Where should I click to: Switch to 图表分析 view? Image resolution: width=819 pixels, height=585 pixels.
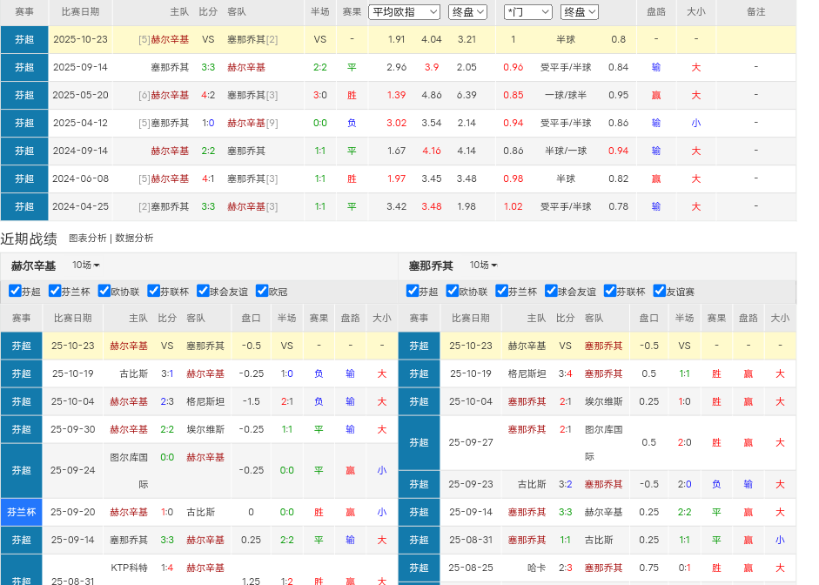click(x=88, y=238)
